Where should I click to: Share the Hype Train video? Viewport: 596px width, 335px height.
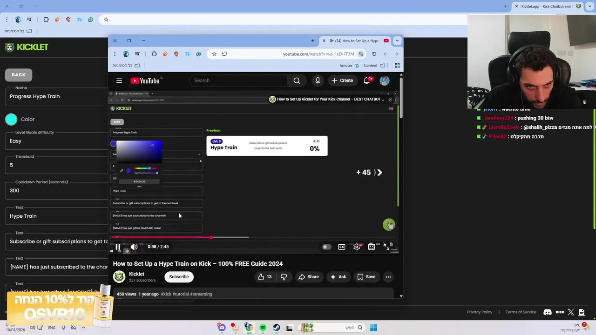click(309, 277)
